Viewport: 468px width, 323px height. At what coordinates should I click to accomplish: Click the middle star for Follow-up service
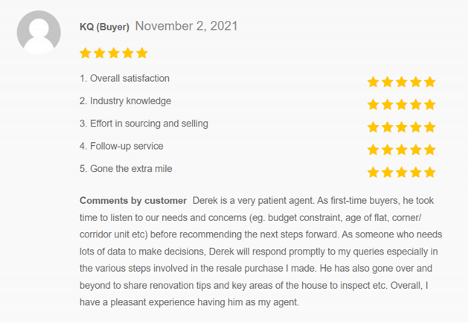coord(402,150)
